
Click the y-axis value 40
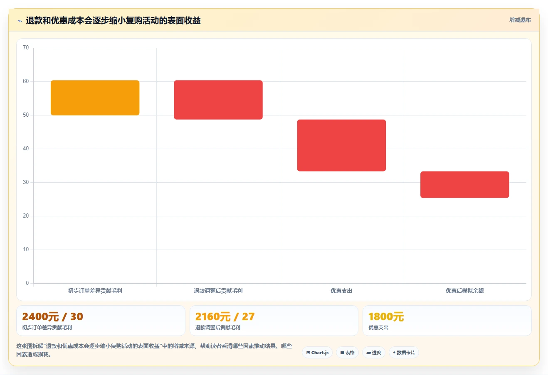(26, 149)
